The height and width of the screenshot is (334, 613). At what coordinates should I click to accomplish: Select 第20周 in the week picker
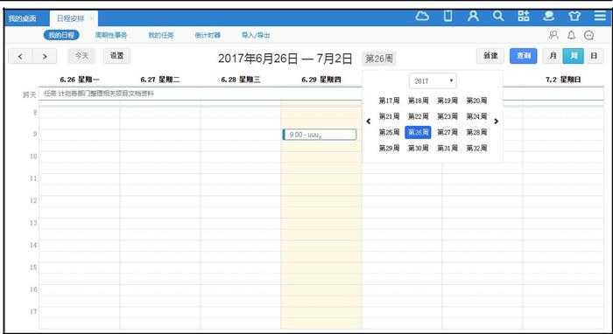[476, 101]
